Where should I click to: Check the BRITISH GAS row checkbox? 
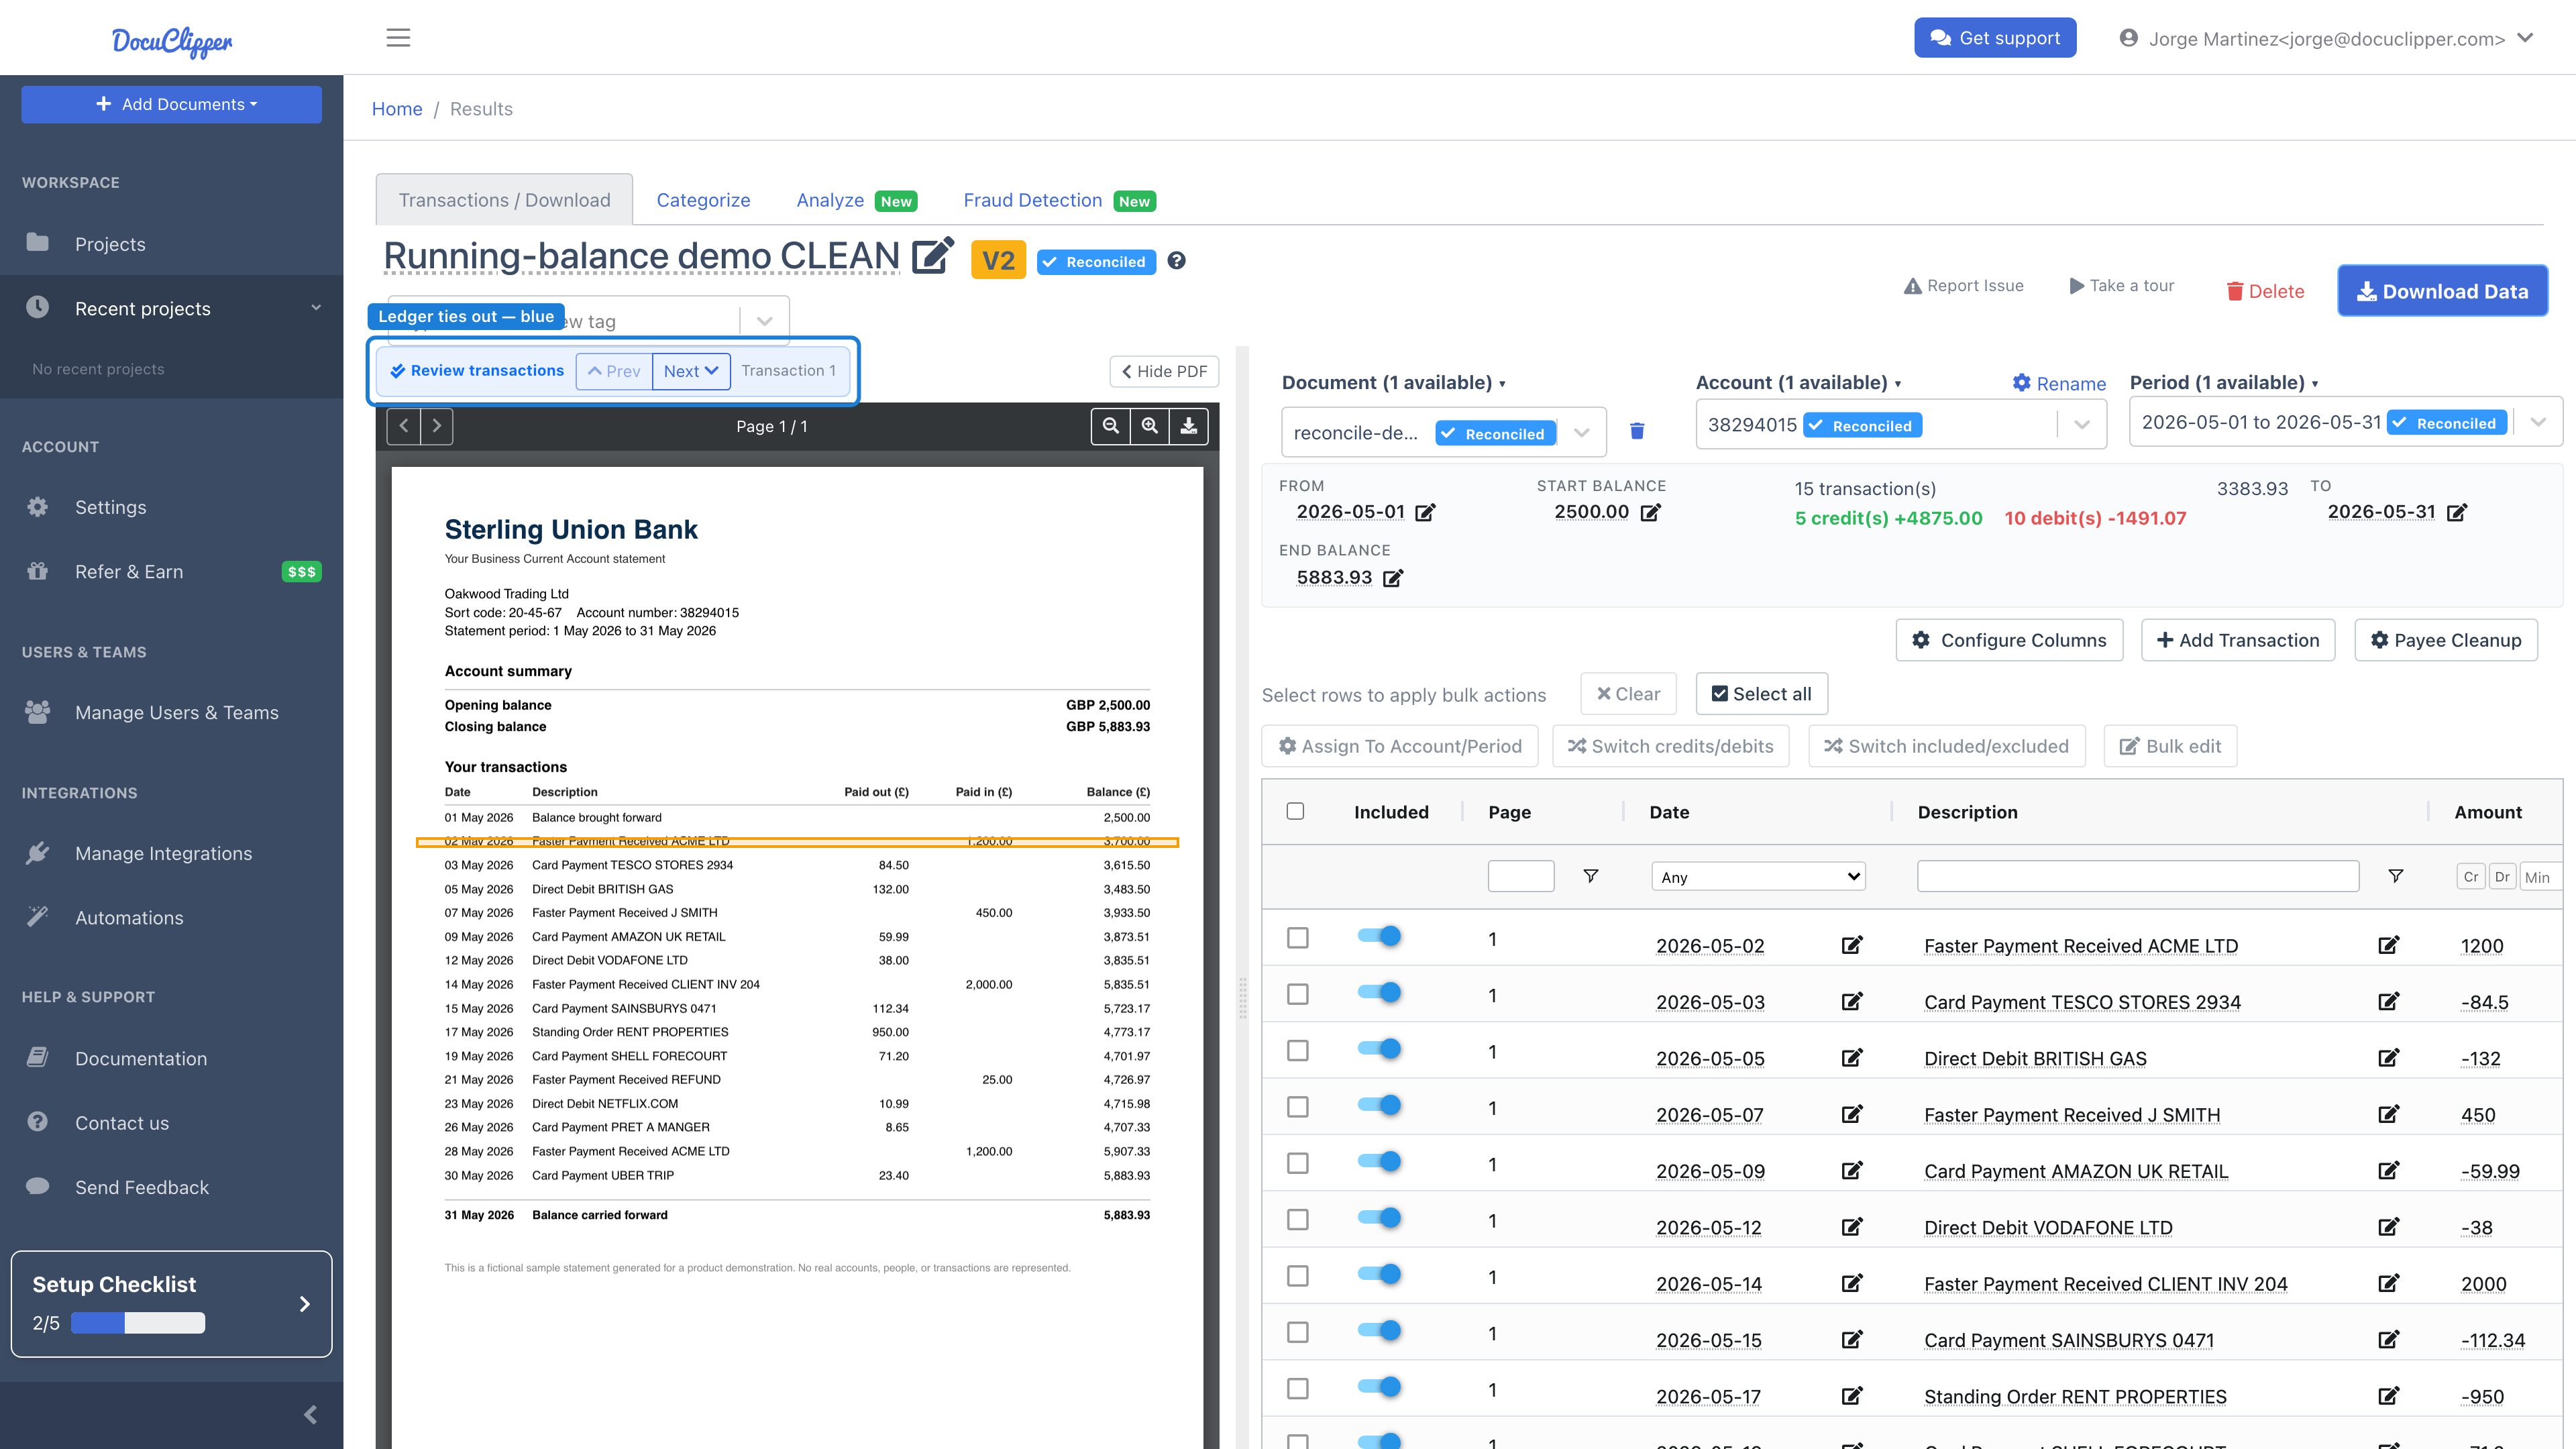[x=1298, y=1050]
